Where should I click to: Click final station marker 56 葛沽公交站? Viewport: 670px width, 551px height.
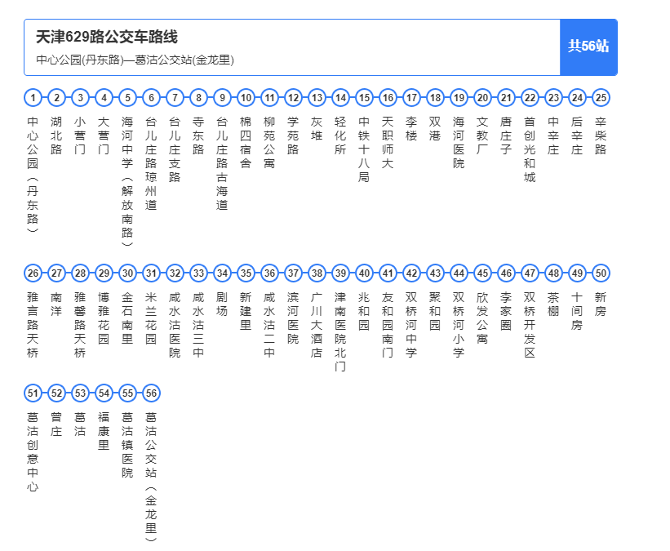(x=150, y=393)
